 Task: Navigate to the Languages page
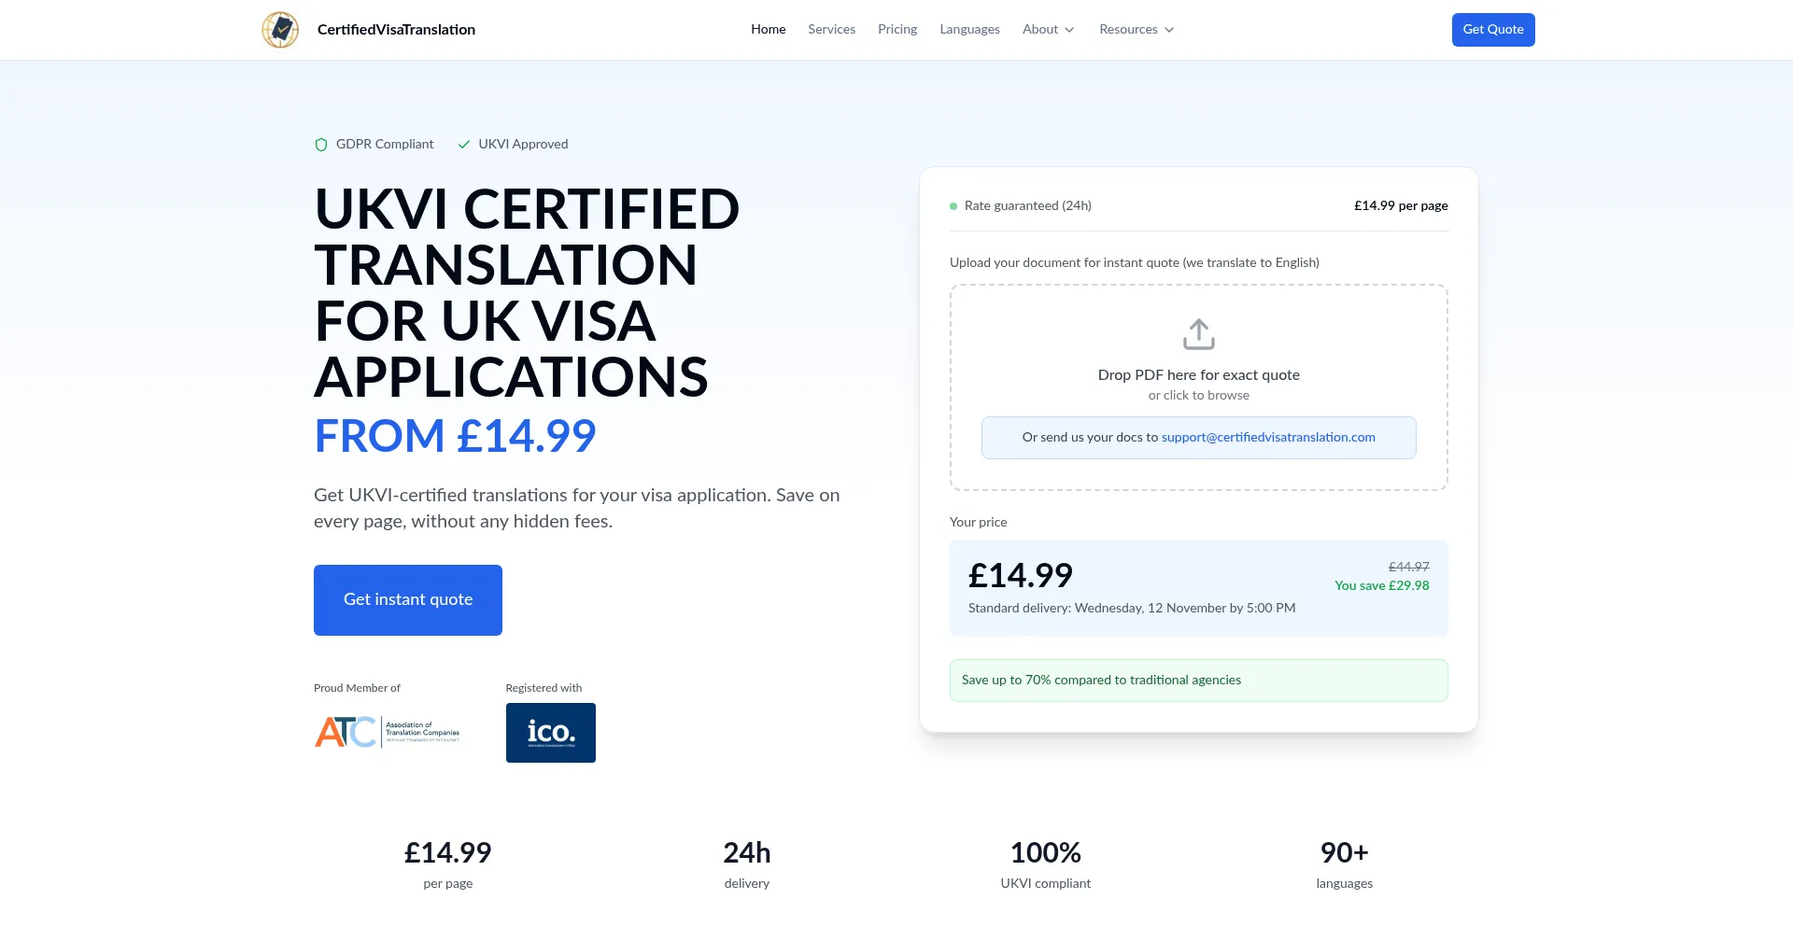[969, 30]
